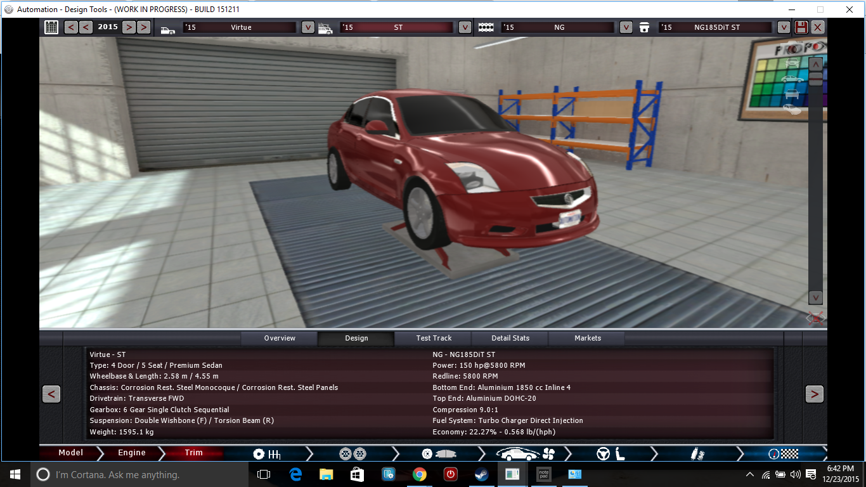The image size is (866, 487).
Task: Switch to the Overview tab
Action: coord(280,338)
